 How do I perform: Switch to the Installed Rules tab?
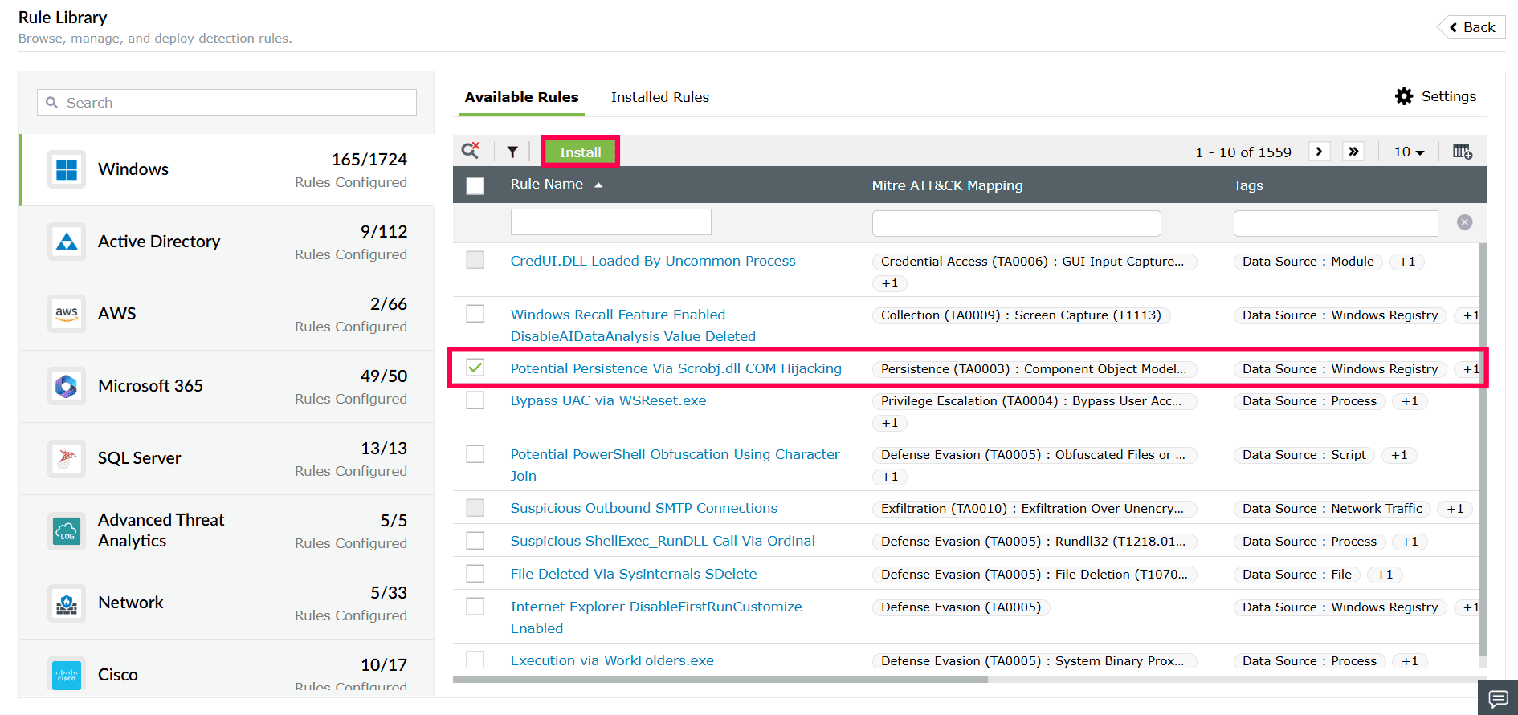(x=660, y=97)
